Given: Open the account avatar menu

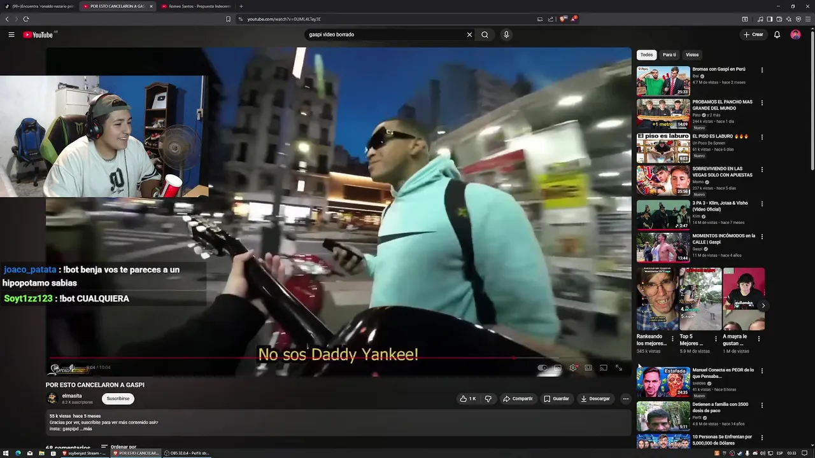Looking at the screenshot, I should pyautogui.click(x=795, y=34).
